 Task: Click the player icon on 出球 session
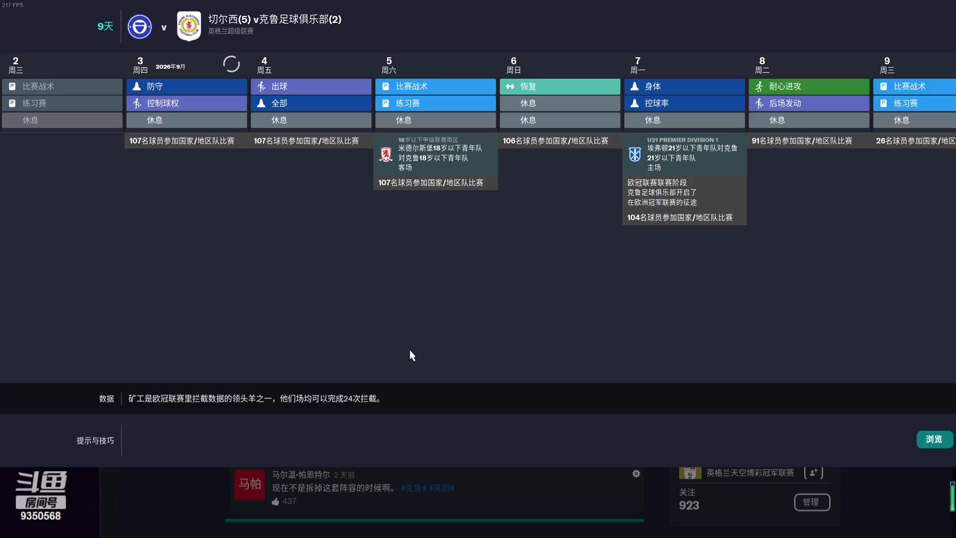tap(261, 86)
